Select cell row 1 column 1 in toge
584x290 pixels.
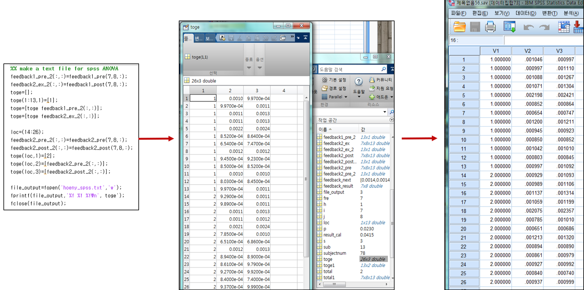click(x=203, y=98)
